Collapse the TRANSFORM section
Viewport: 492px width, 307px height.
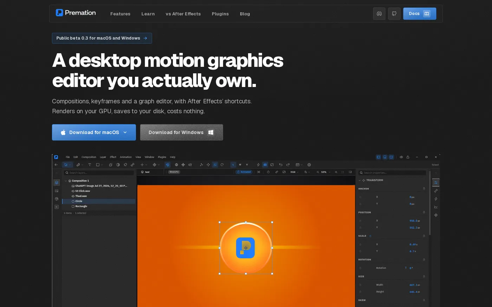click(x=360, y=180)
